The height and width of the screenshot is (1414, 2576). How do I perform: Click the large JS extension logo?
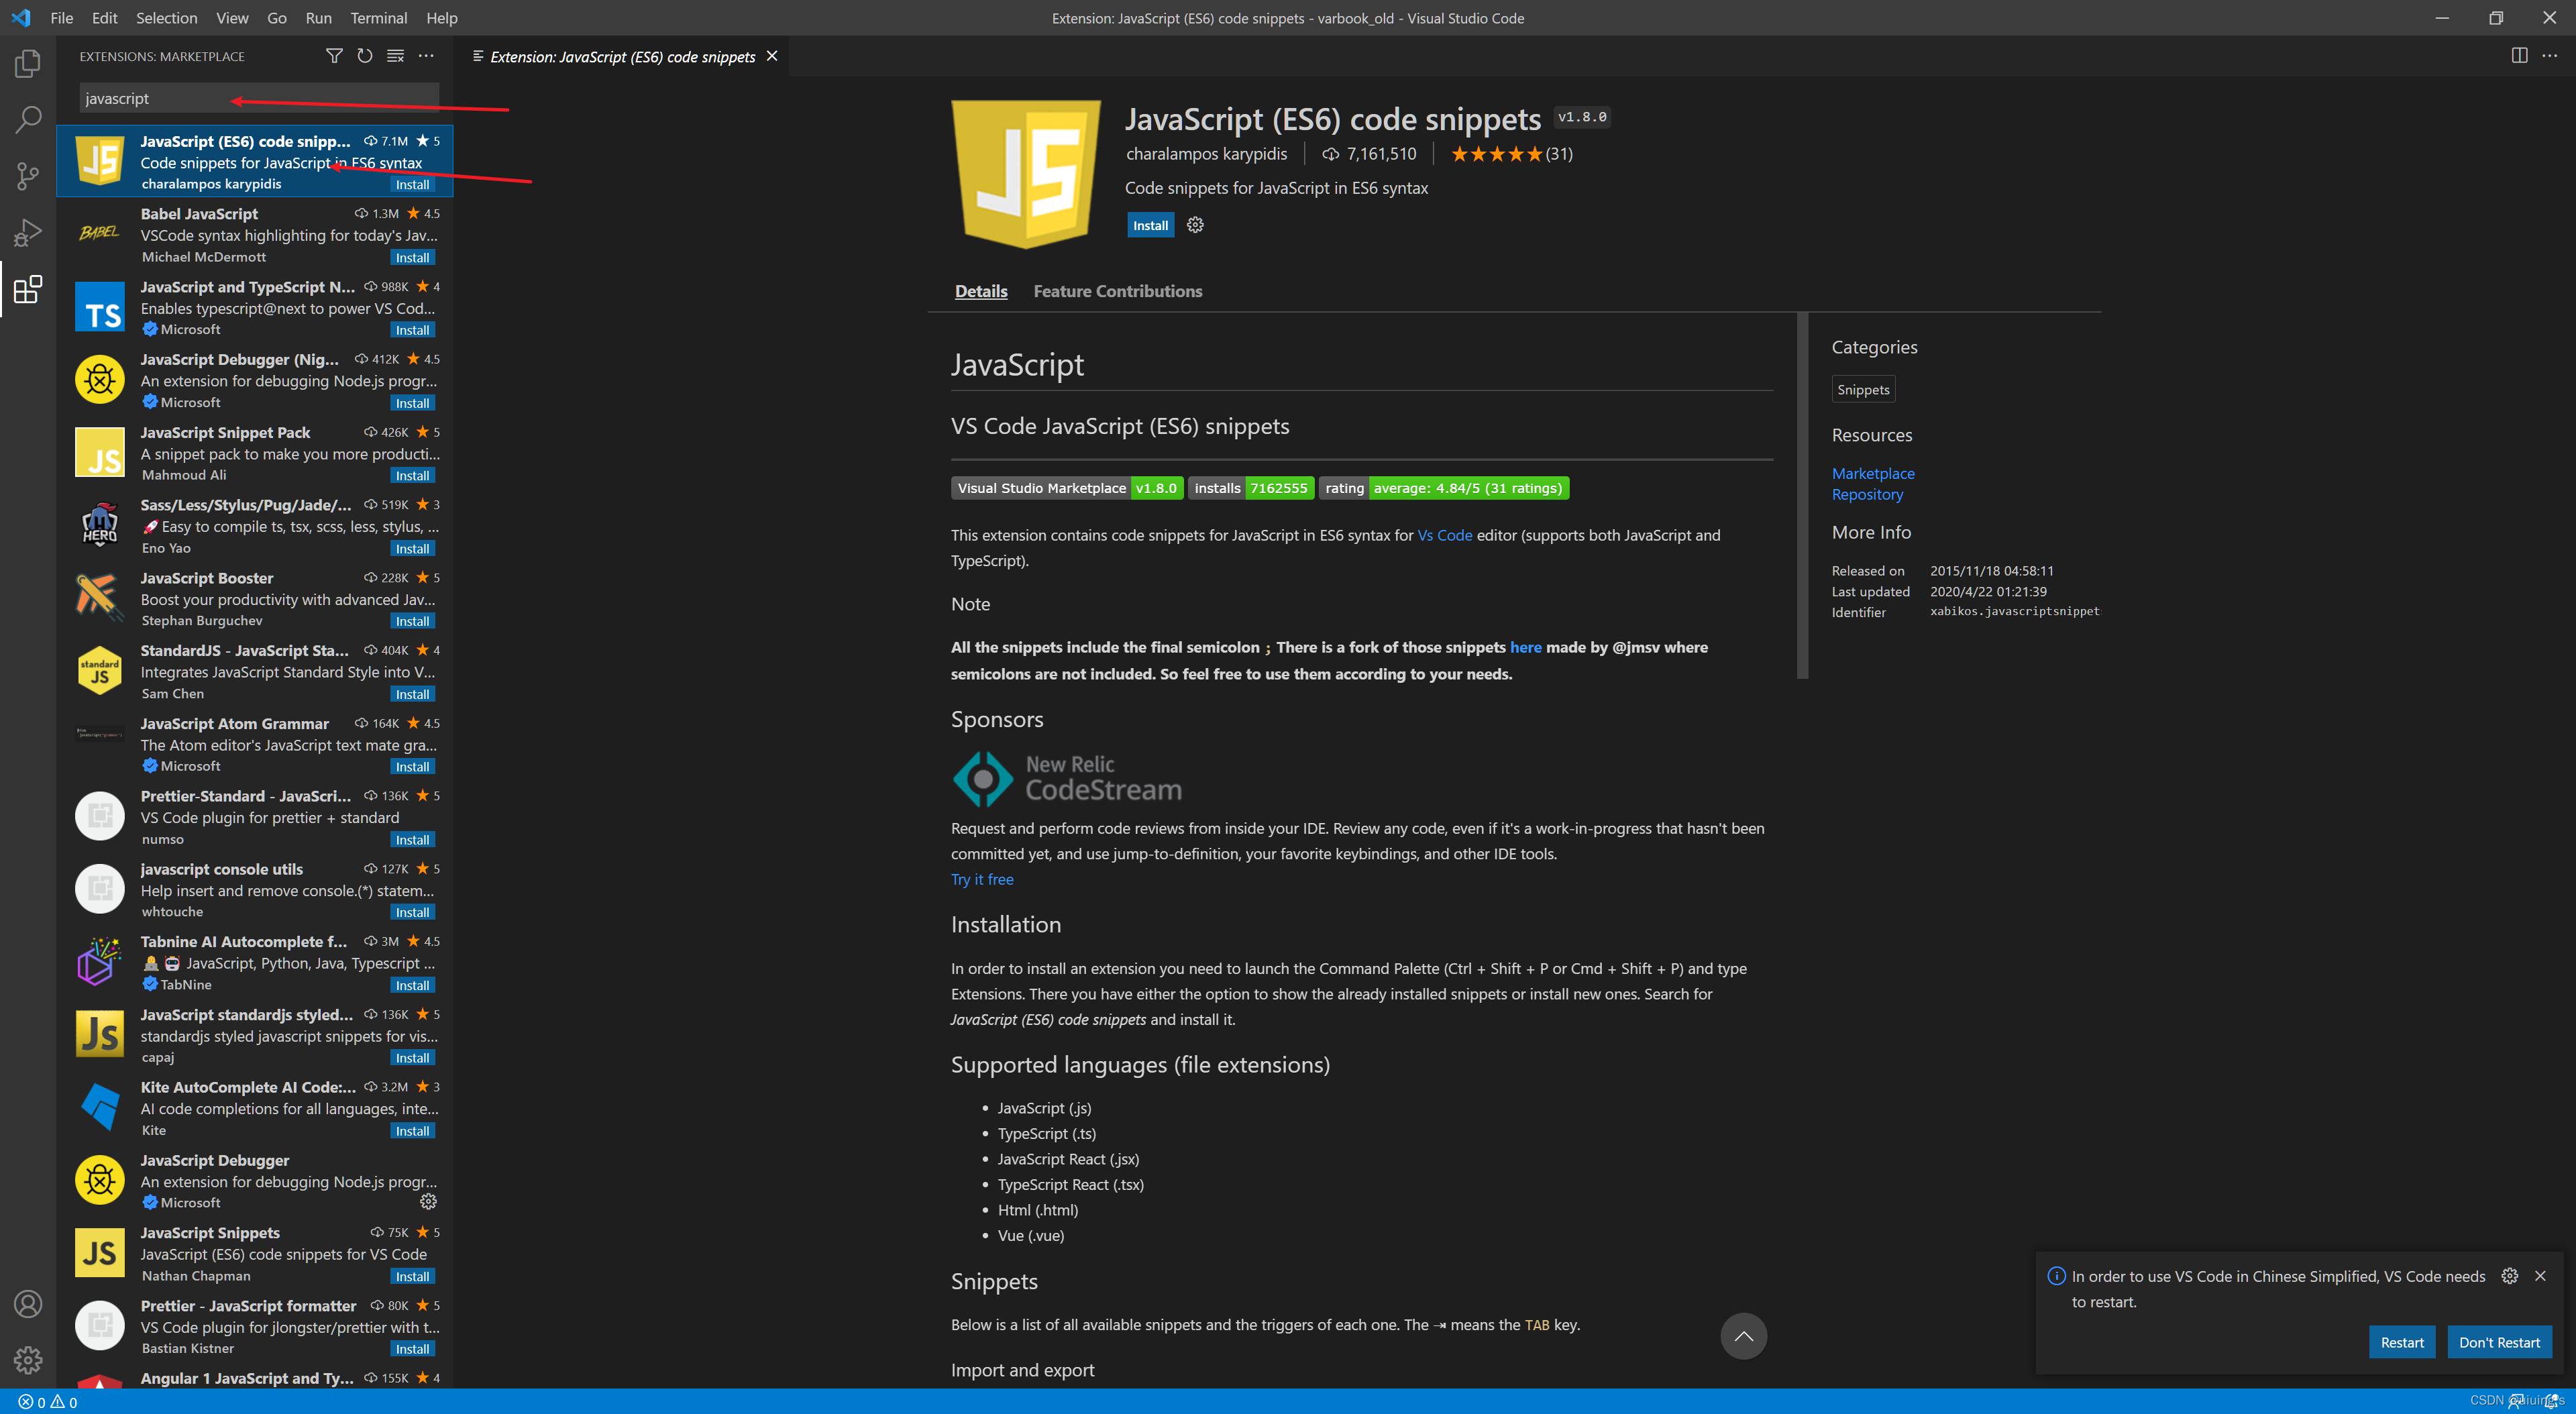[x=1025, y=174]
